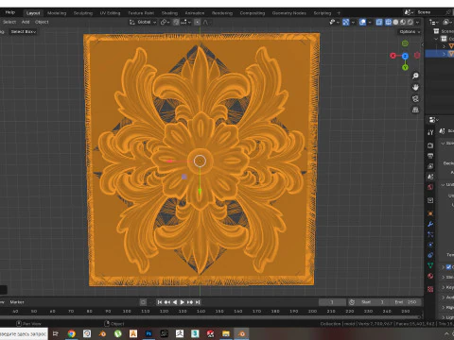
Task: Open the UV Editing workspace tab
Action: click(110, 13)
